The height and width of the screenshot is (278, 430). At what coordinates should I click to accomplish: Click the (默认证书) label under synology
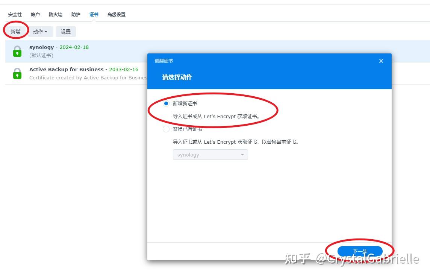[41, 55]
